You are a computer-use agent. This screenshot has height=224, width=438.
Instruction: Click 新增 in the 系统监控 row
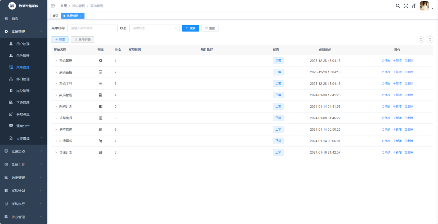[397, 72]
